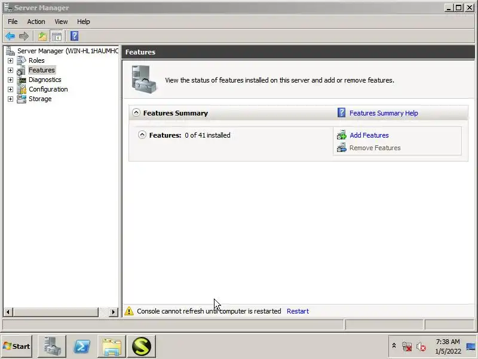Click the muted speaker tray icon
This screenshot has height=359, width=478.
(421, 346)
